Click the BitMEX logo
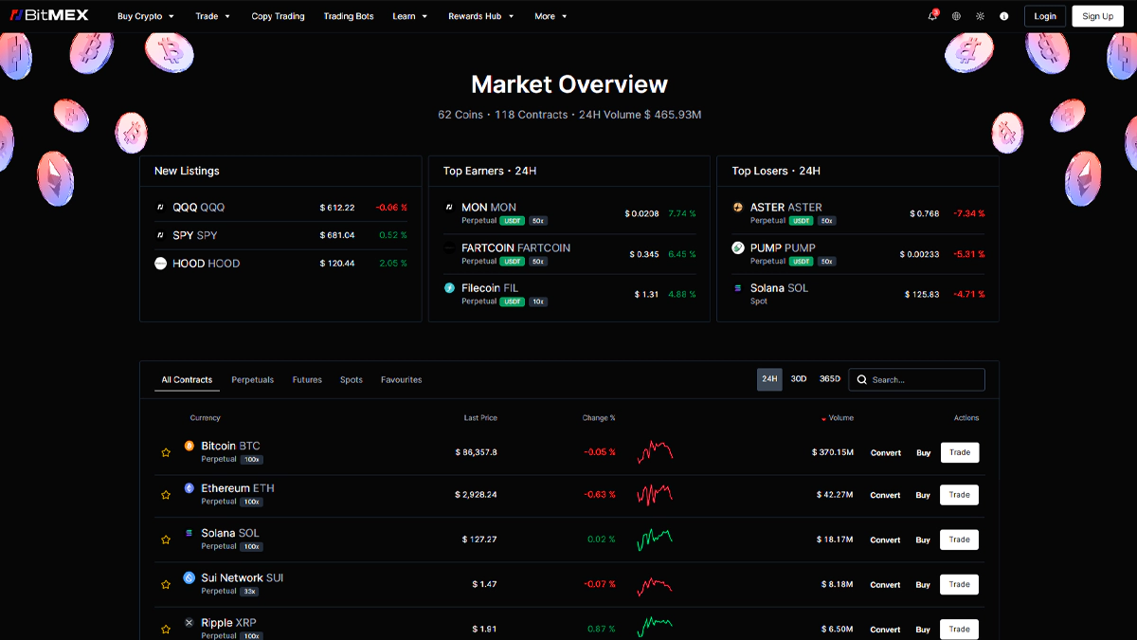 [49, 16]
